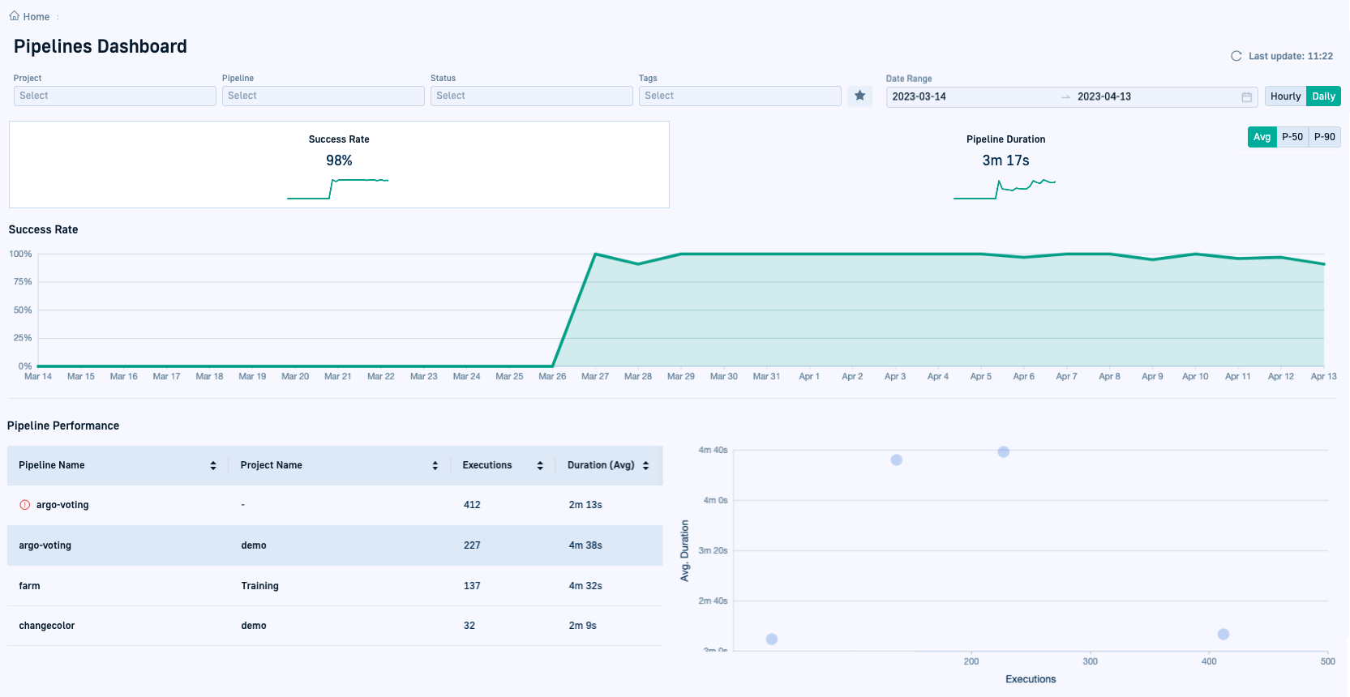Select the Avg duration tab
Screen dimensions: 1350x697
pyautogui.click(x=1262, y=137)
